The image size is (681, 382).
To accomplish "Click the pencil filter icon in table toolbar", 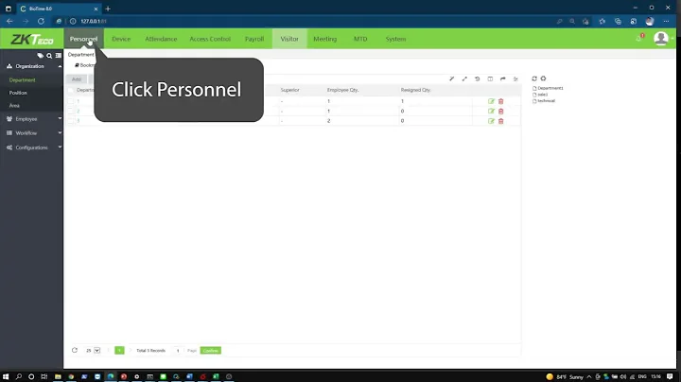I will 452,79.
